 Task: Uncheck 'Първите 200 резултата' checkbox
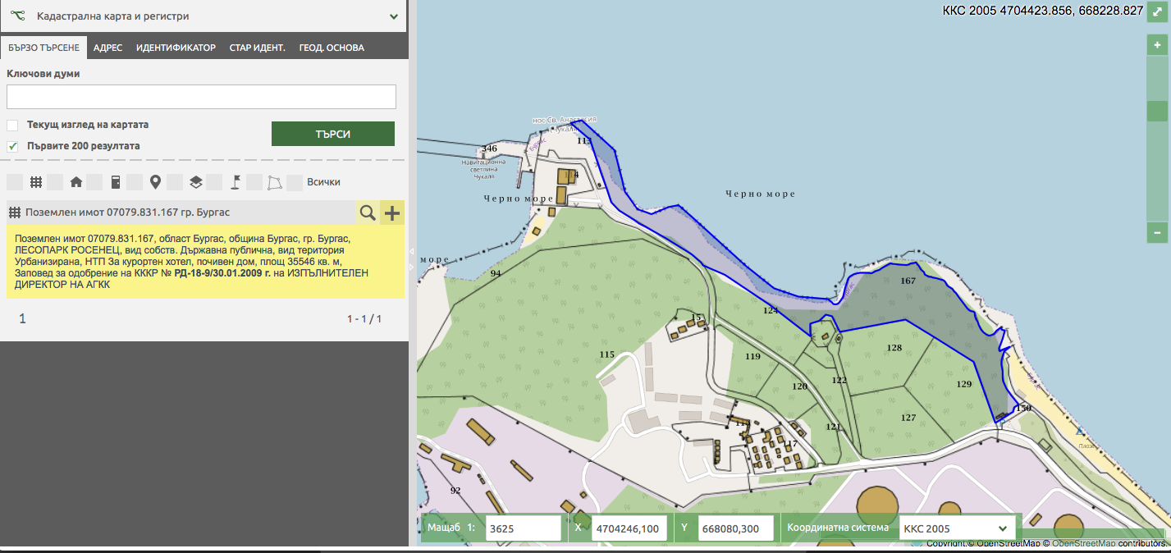[x=12, y=146]
